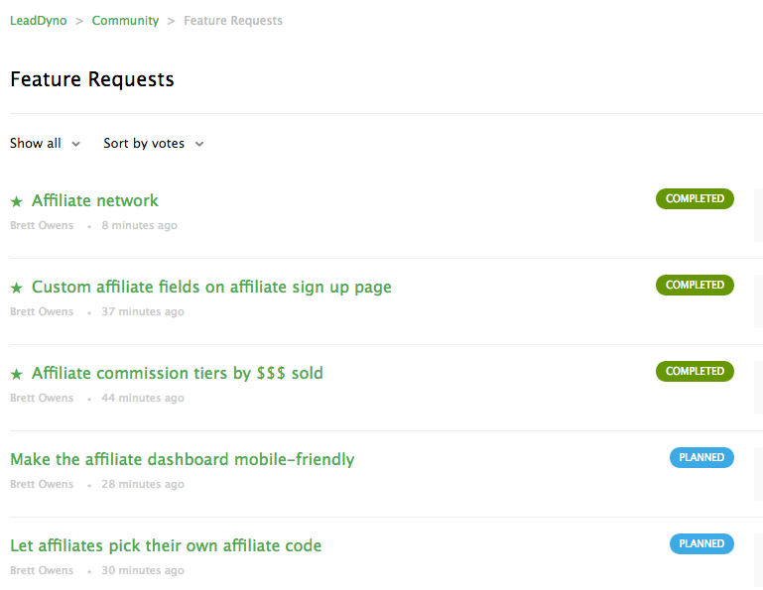763x590 pixels.
Task: Click COMPLETED badge on Custom affiliate fields
Action: click(695, 285)
